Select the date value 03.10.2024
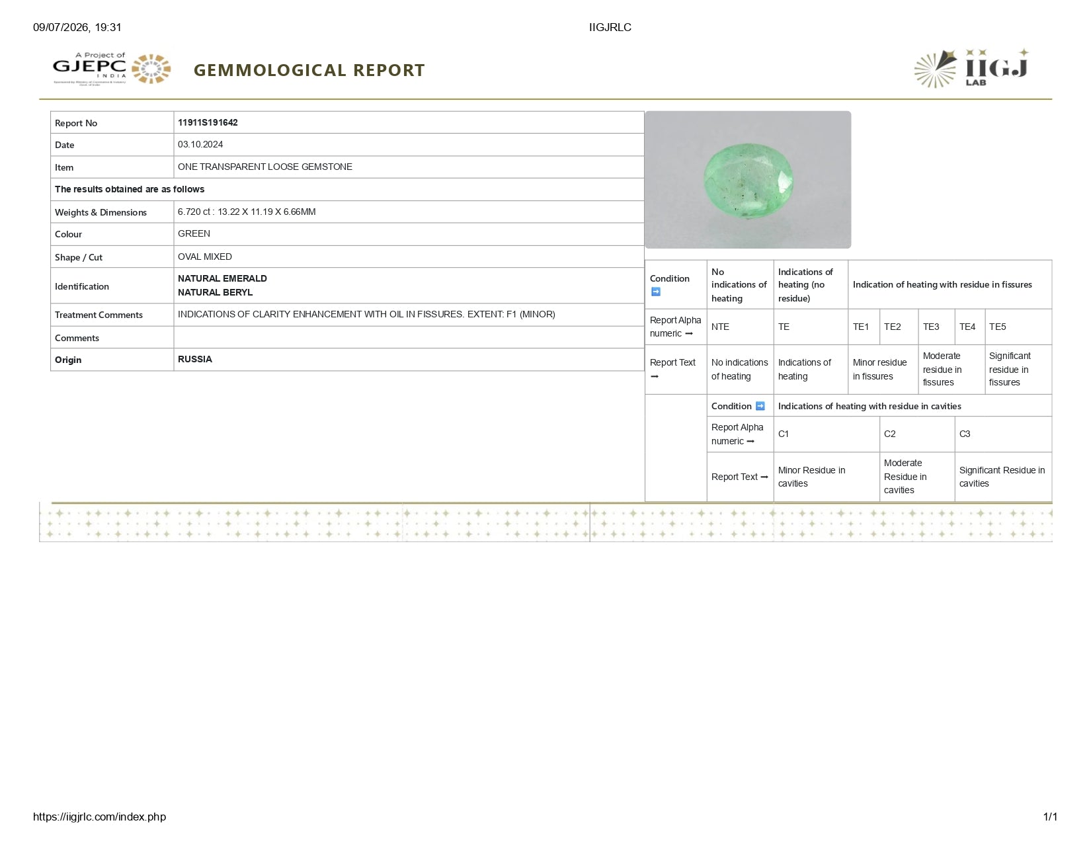1091x843 pixels. tap(200, 144)
